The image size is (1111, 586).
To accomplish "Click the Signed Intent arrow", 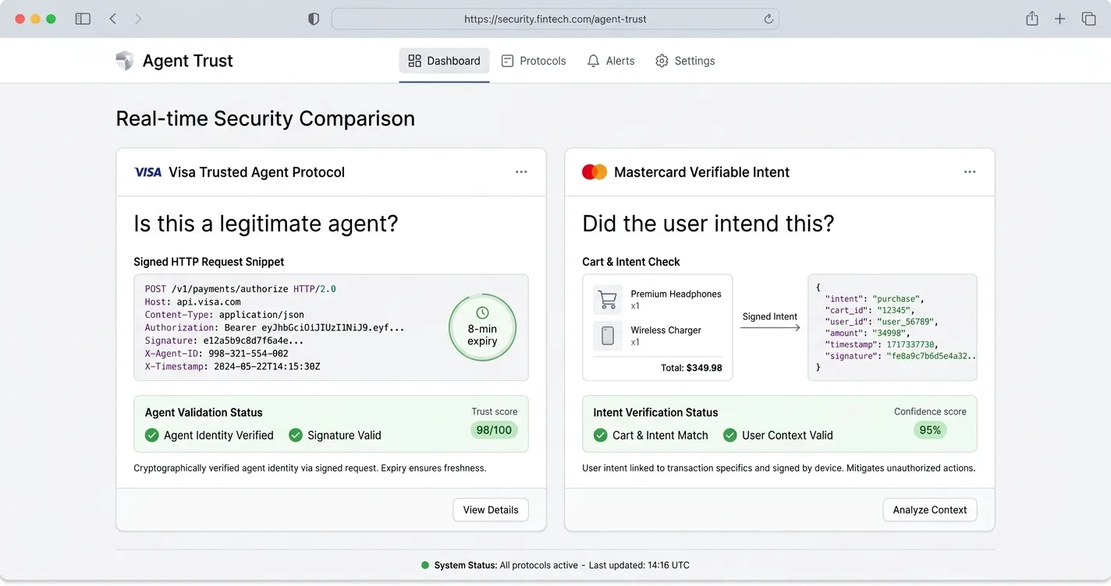I will 770,328.
